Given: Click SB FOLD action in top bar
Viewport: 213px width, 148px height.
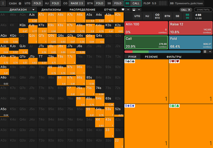Looking at the screenshot, I should click(x=115, y=3).
